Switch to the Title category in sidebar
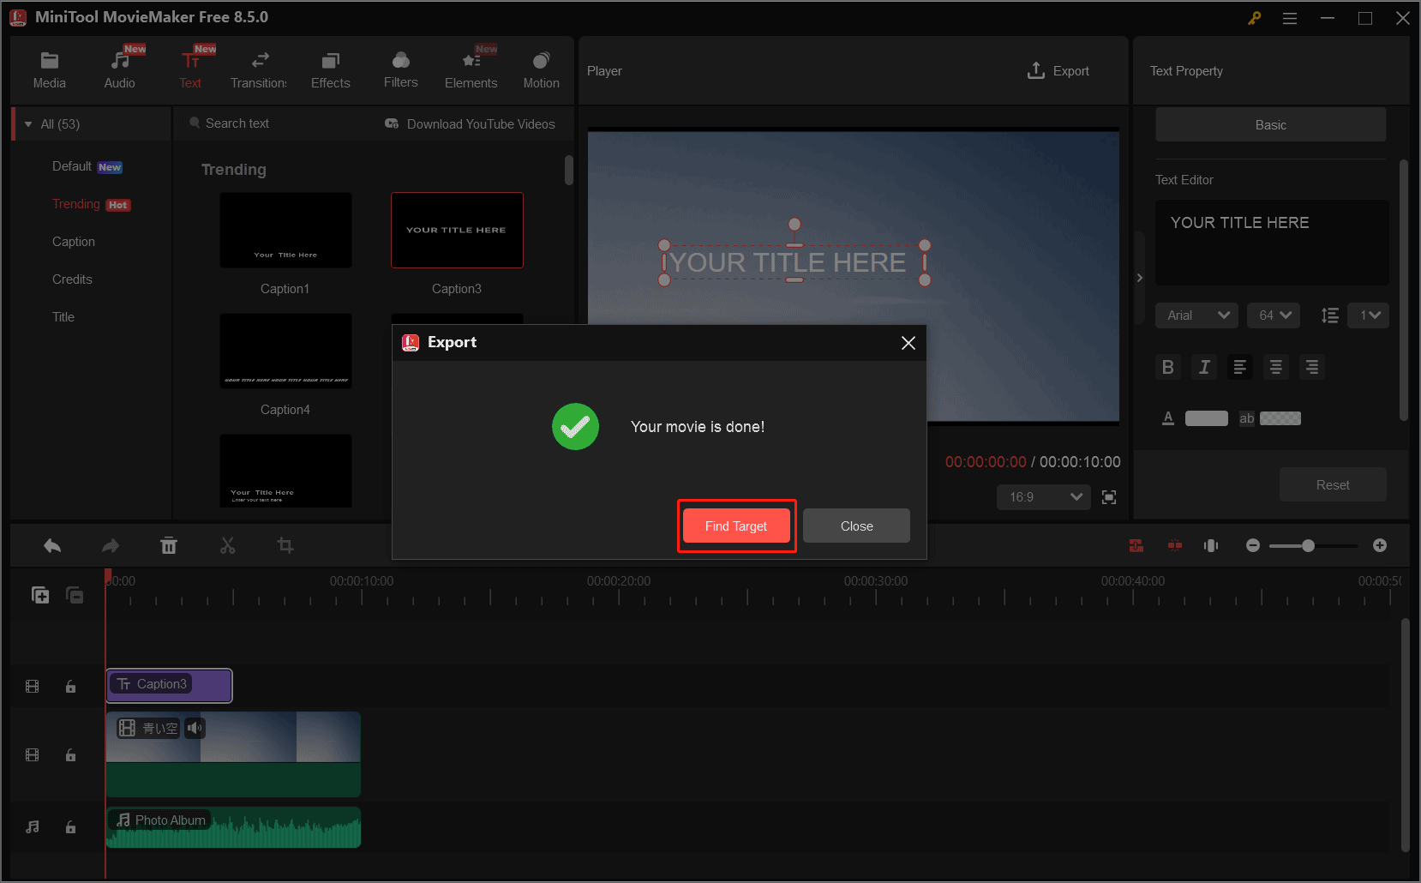Screen dimensions: 1421x883 pos(63,316)
